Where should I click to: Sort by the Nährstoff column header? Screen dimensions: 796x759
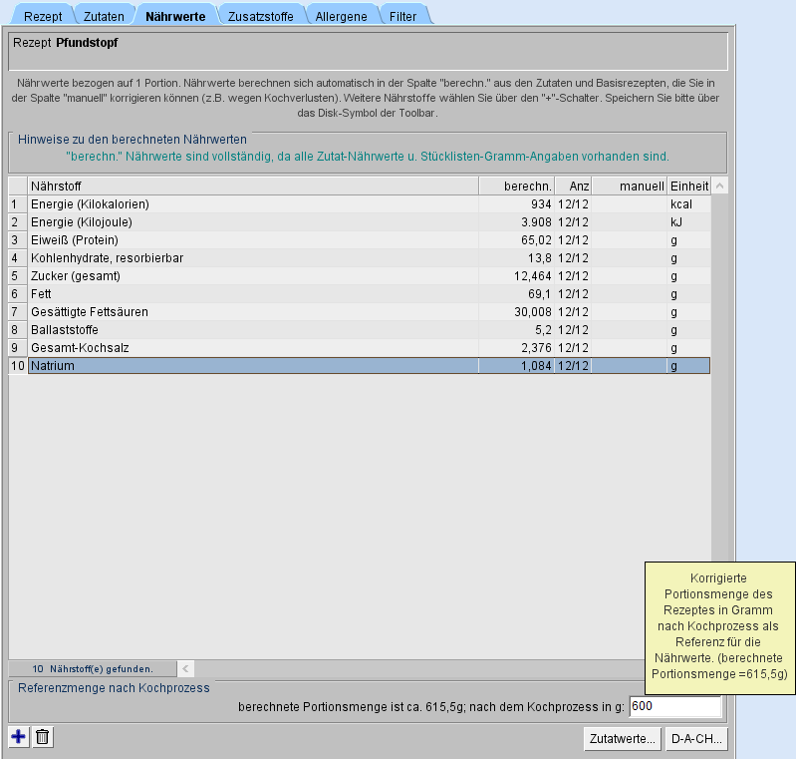coord(252,186)
